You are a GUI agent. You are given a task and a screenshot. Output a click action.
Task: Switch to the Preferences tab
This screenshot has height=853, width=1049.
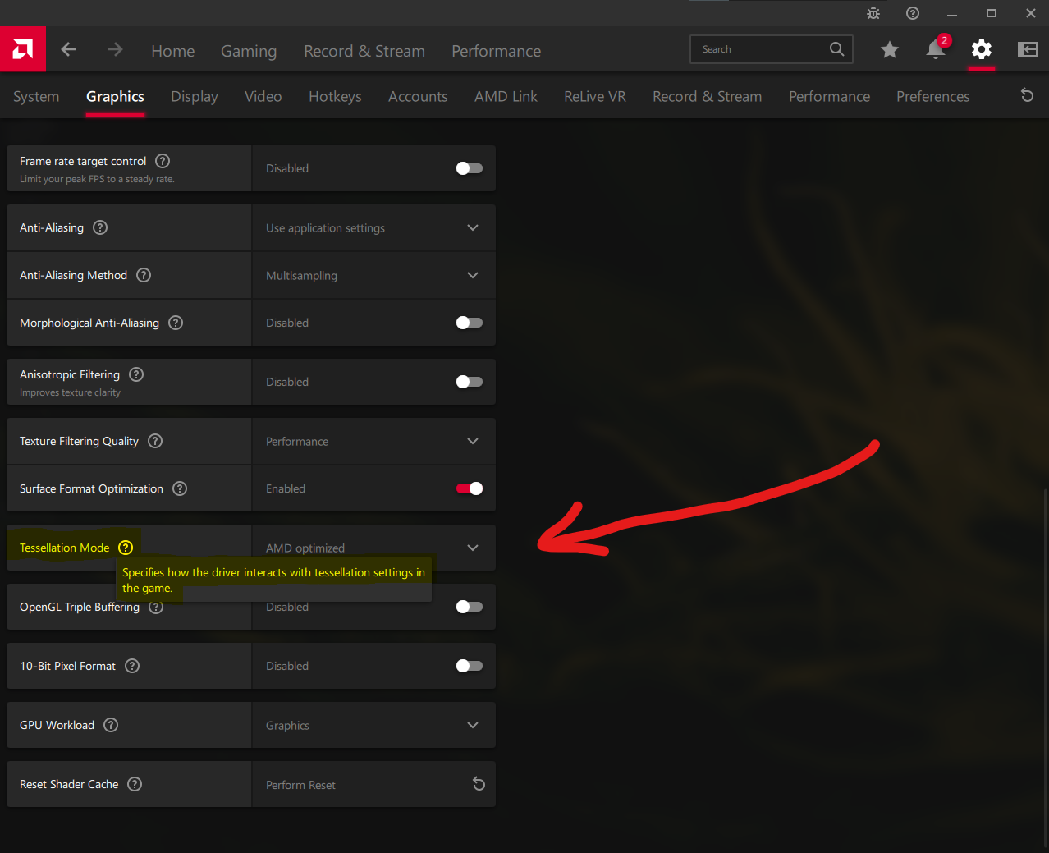[933, 96]
